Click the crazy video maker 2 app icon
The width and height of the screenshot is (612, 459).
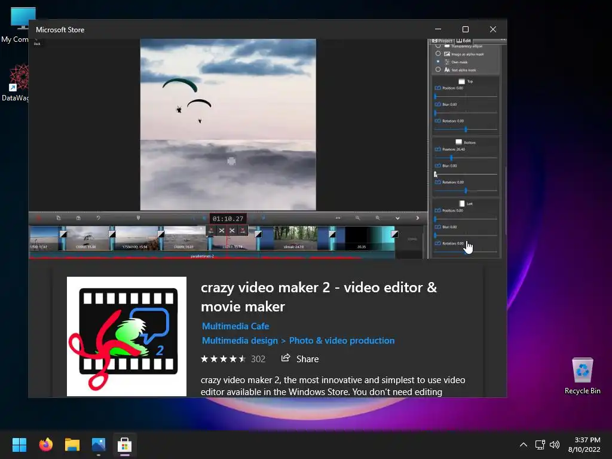tap(127, 336)
